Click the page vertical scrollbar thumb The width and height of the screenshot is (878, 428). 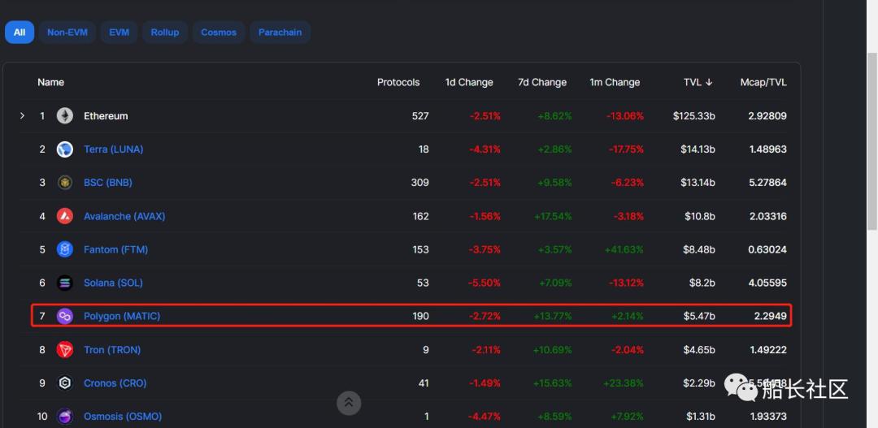[871, 141]
